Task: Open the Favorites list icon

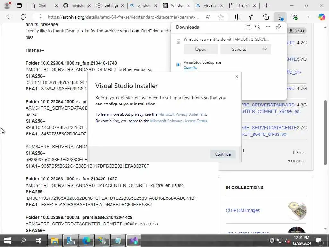Action: pyautogui.click(x=252, y=17)
